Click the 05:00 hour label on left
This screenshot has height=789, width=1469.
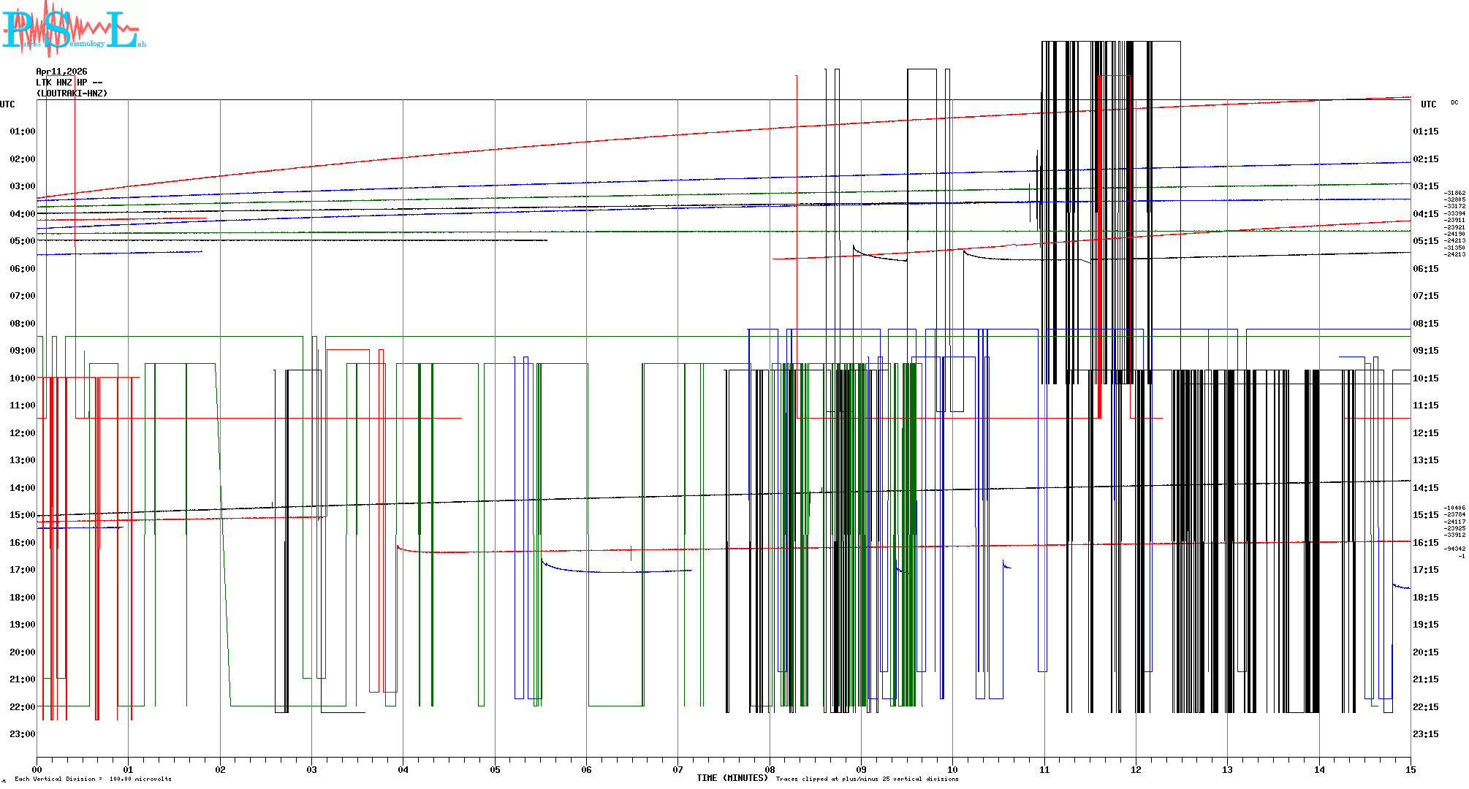[22, 241]
